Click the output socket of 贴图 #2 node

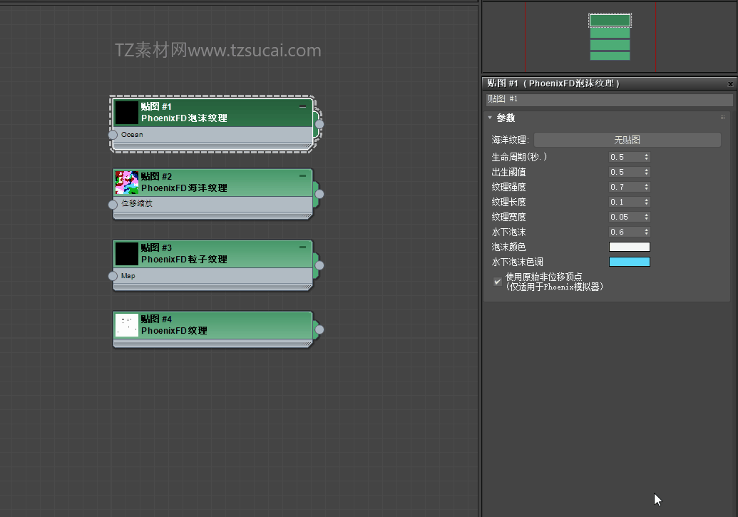point(319,194)
